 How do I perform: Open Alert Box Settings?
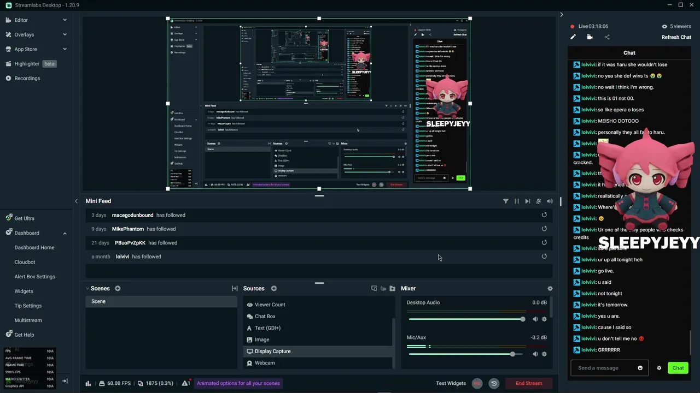(34, 277)
